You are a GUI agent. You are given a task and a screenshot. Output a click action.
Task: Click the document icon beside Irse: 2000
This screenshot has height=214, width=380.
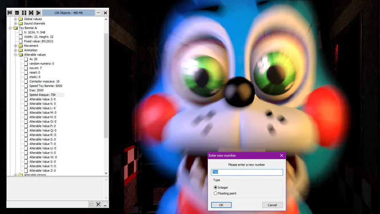pos(26,91)
